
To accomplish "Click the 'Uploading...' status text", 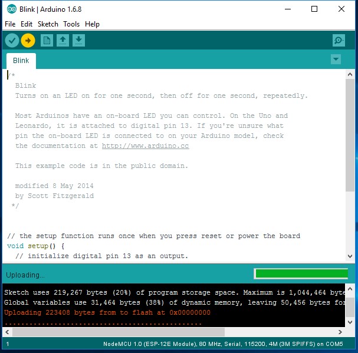I will 25,275.
